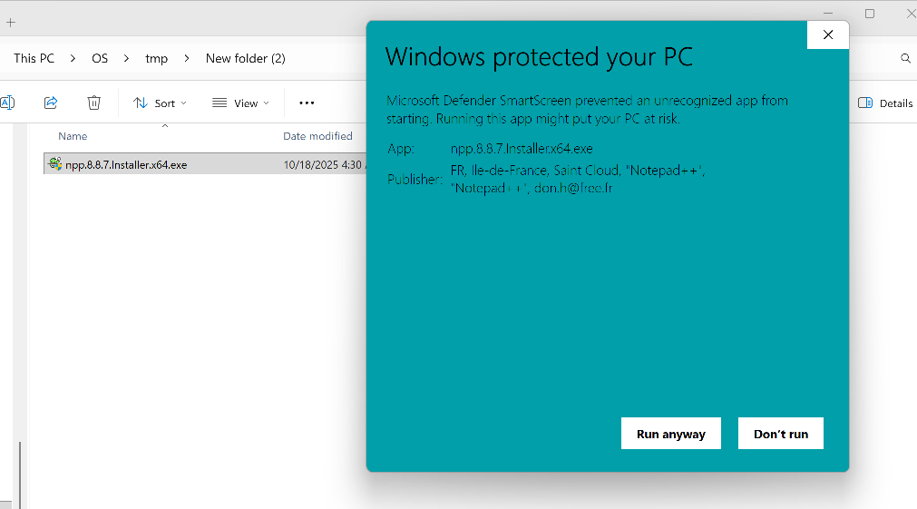This screenshot has height=509, width=917.
Task: Click the Run anyway button
Action: pyautogui.click(x=670, y=434)
